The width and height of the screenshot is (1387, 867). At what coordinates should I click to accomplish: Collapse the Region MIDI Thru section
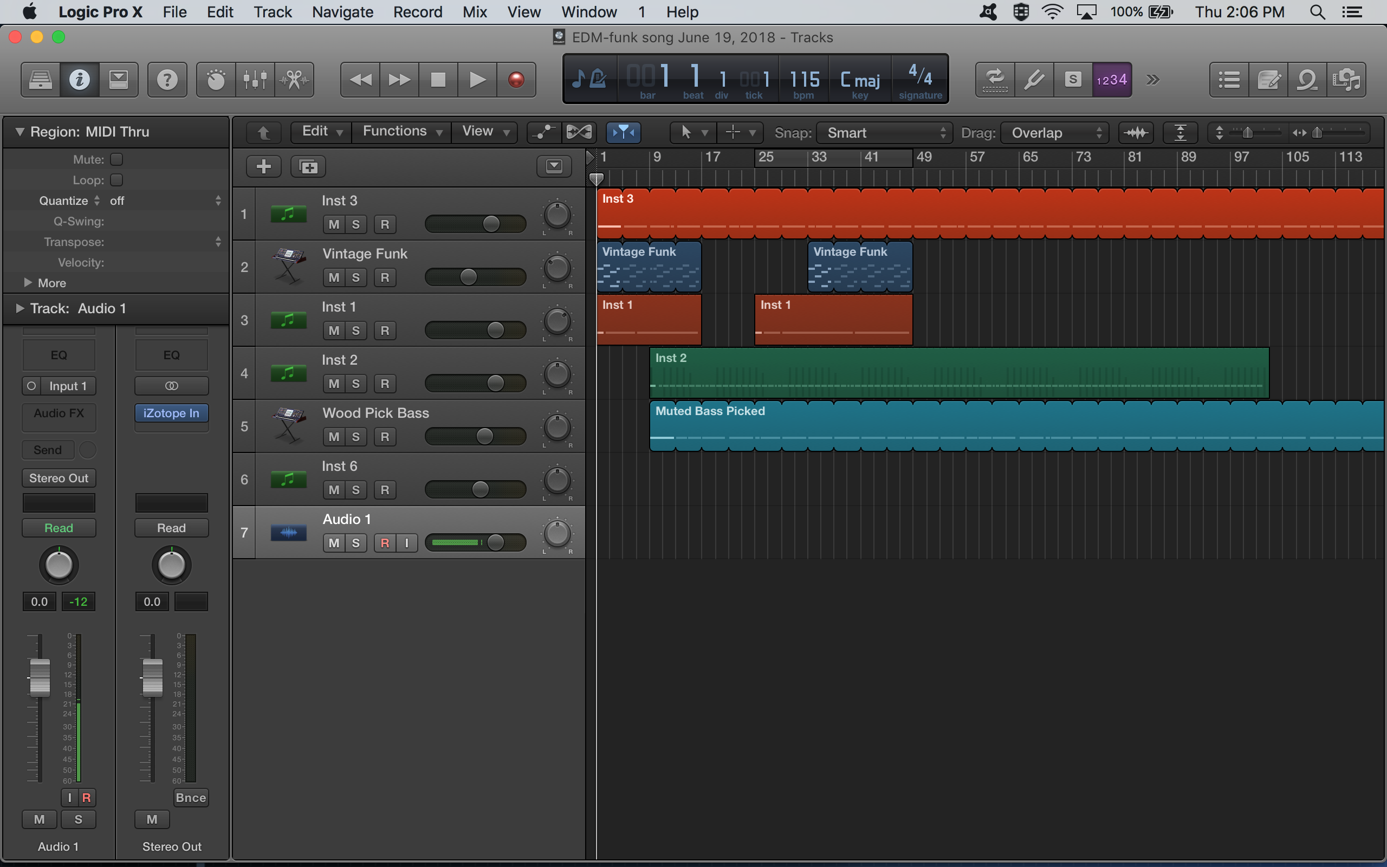coord(20,132)
